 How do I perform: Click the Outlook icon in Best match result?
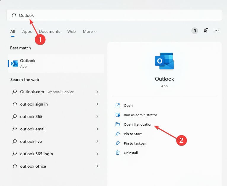(x=14, y=63)
